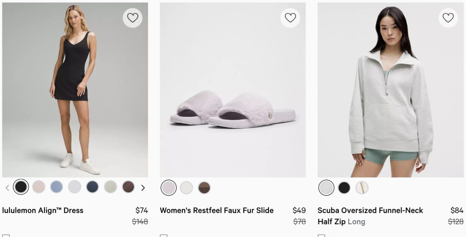
Task: Show previous Align Dress color swatches
Action: [7, 188]
